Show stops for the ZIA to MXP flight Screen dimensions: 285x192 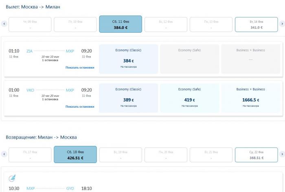(80, 68)
